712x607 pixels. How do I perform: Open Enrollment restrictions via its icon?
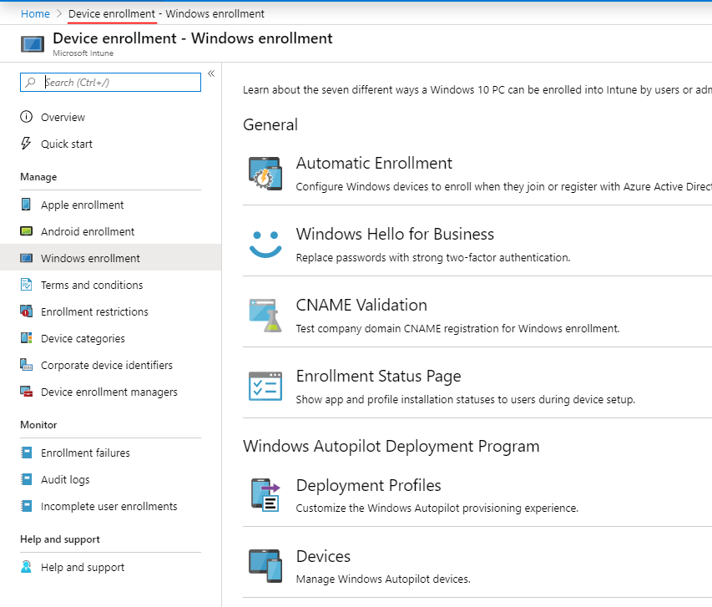pyautogui.click(x=28, y=311)
